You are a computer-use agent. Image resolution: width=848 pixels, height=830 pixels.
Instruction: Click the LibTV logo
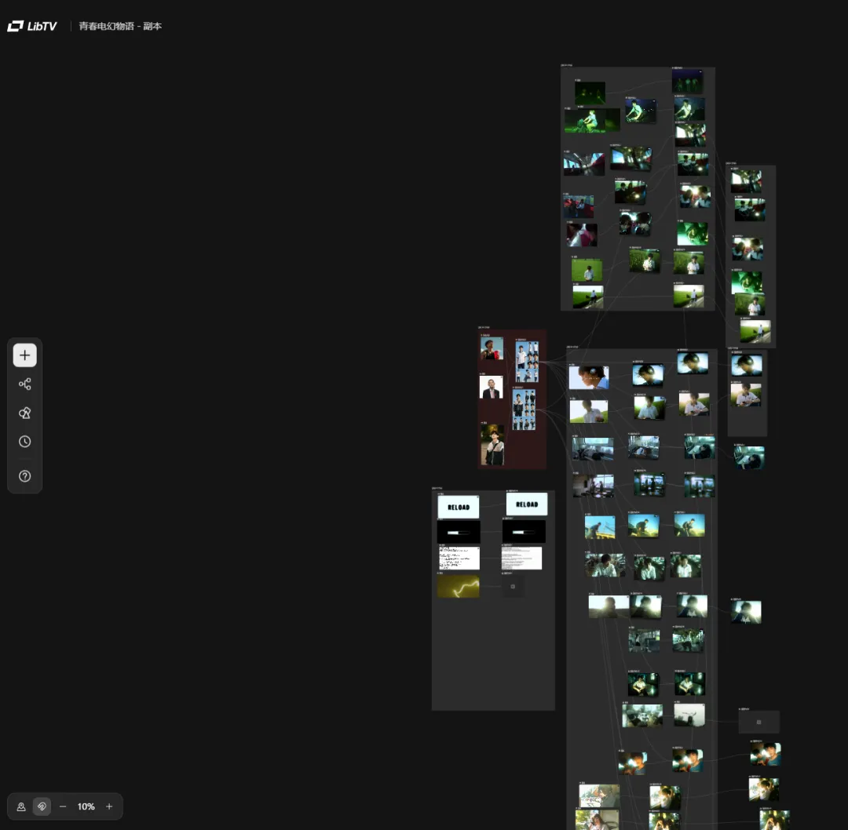tap(32, 26)
